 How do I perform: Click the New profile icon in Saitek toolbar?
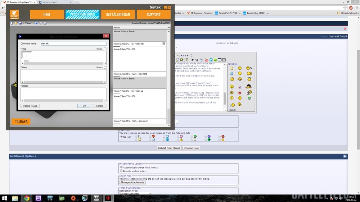coord(12,23)
